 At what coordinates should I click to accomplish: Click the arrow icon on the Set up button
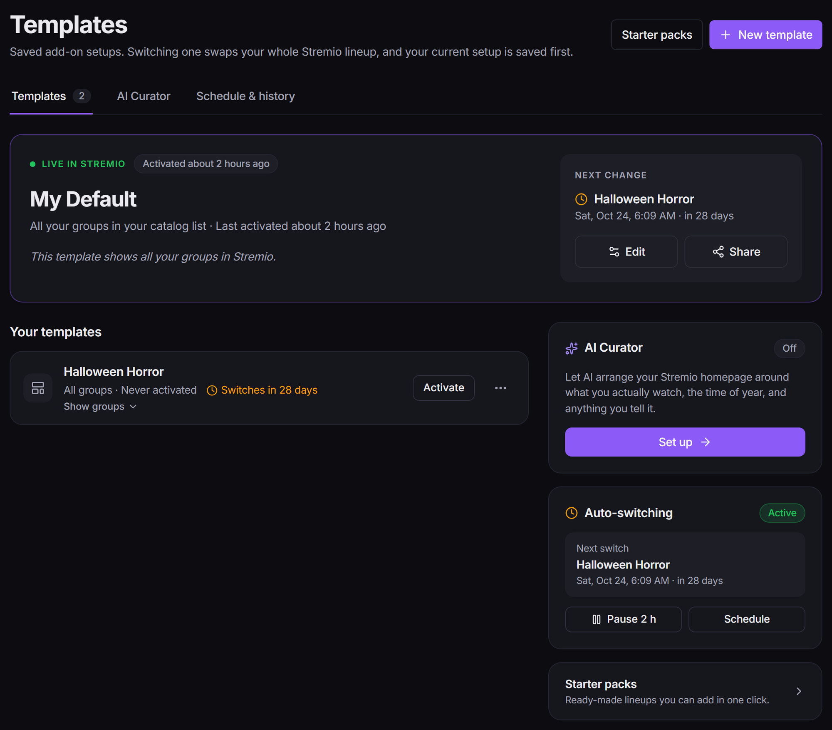coord(706,442)
